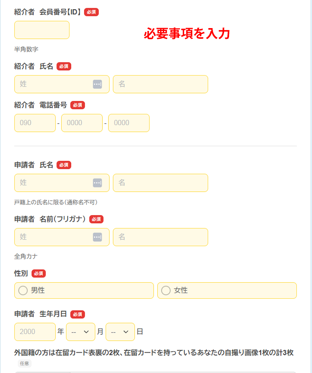Click the 申請者 氏名 surname field
Screen dimensions: 312x373
(x=54, y=183)
